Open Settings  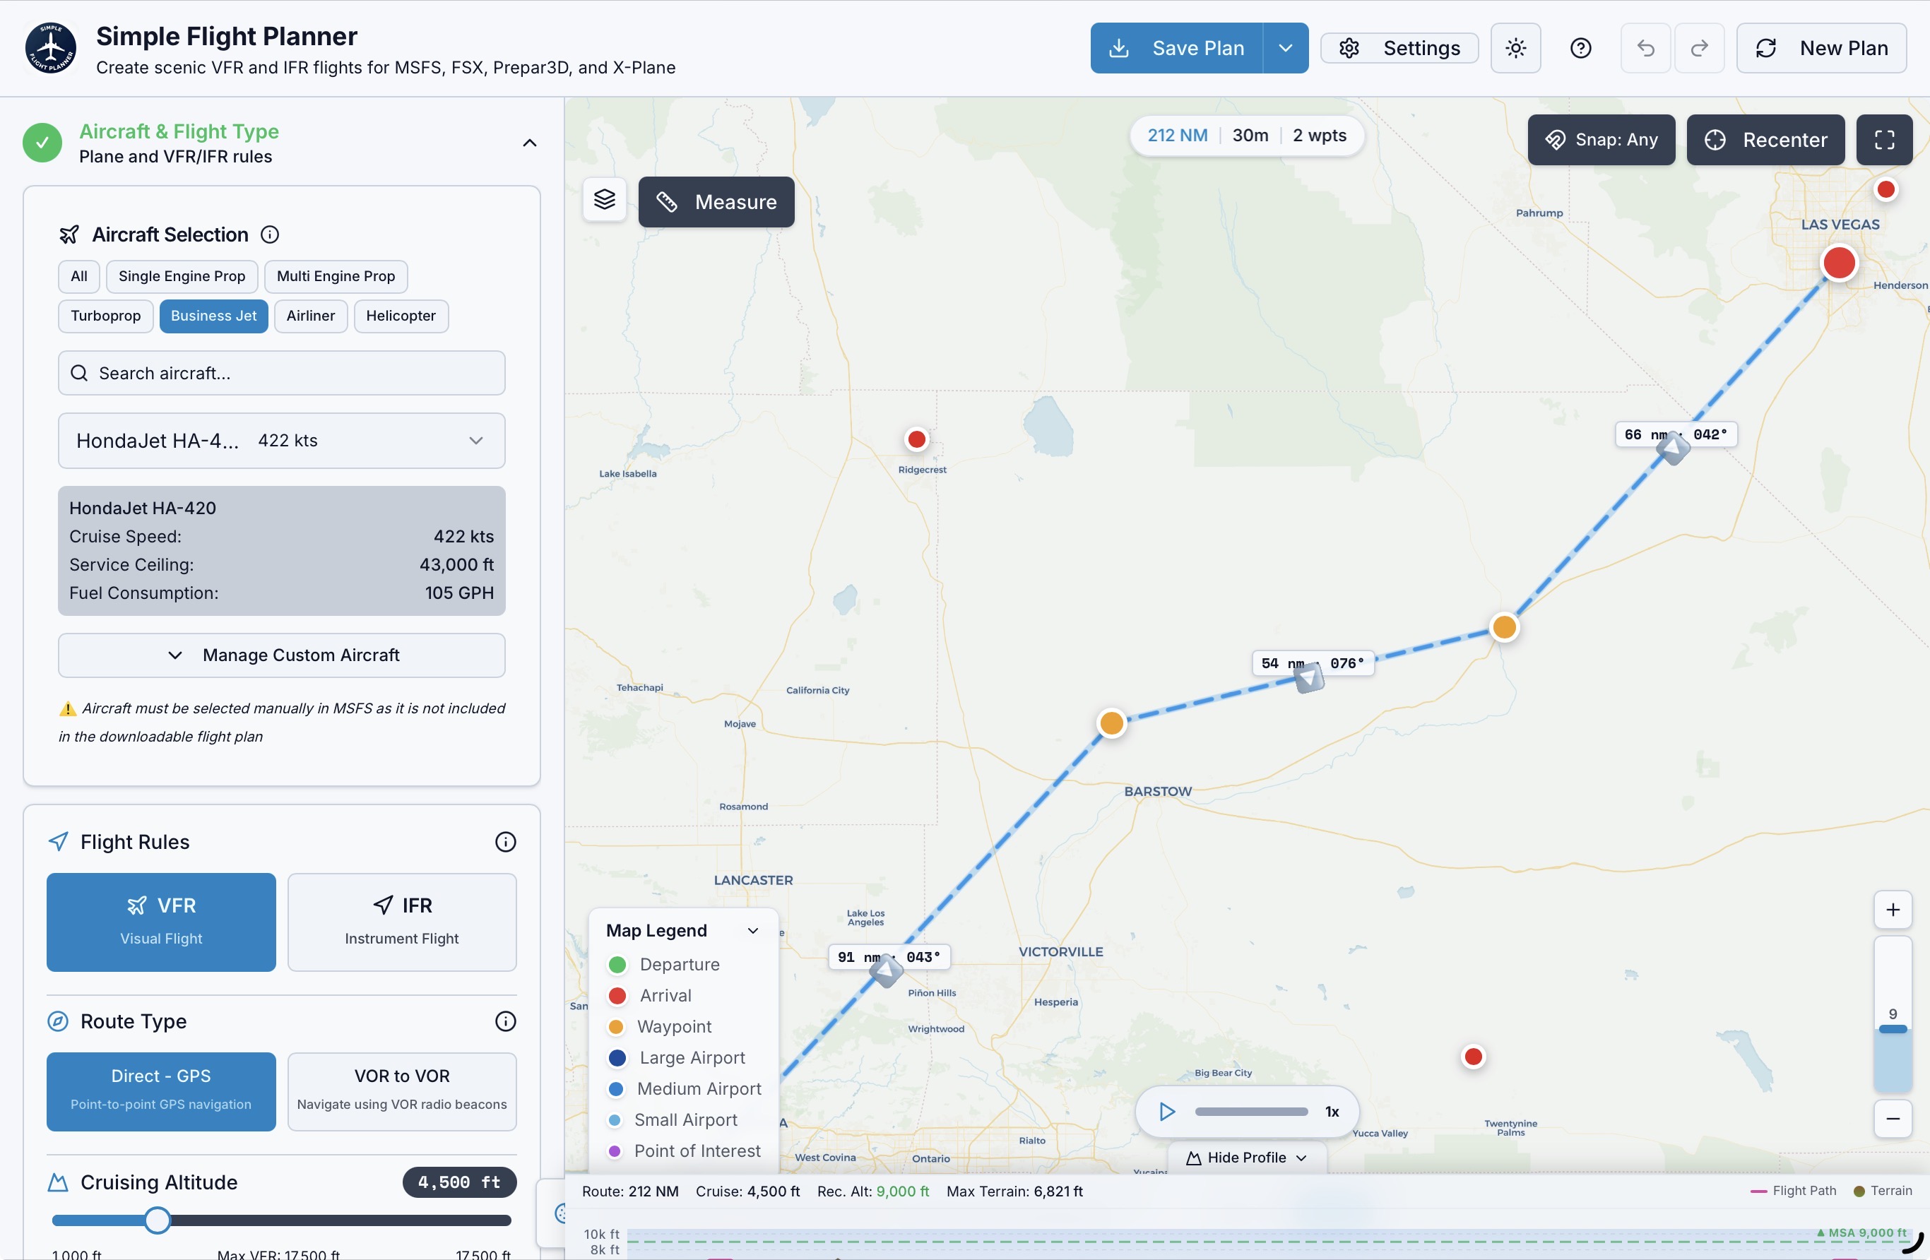pos(1399,48)
